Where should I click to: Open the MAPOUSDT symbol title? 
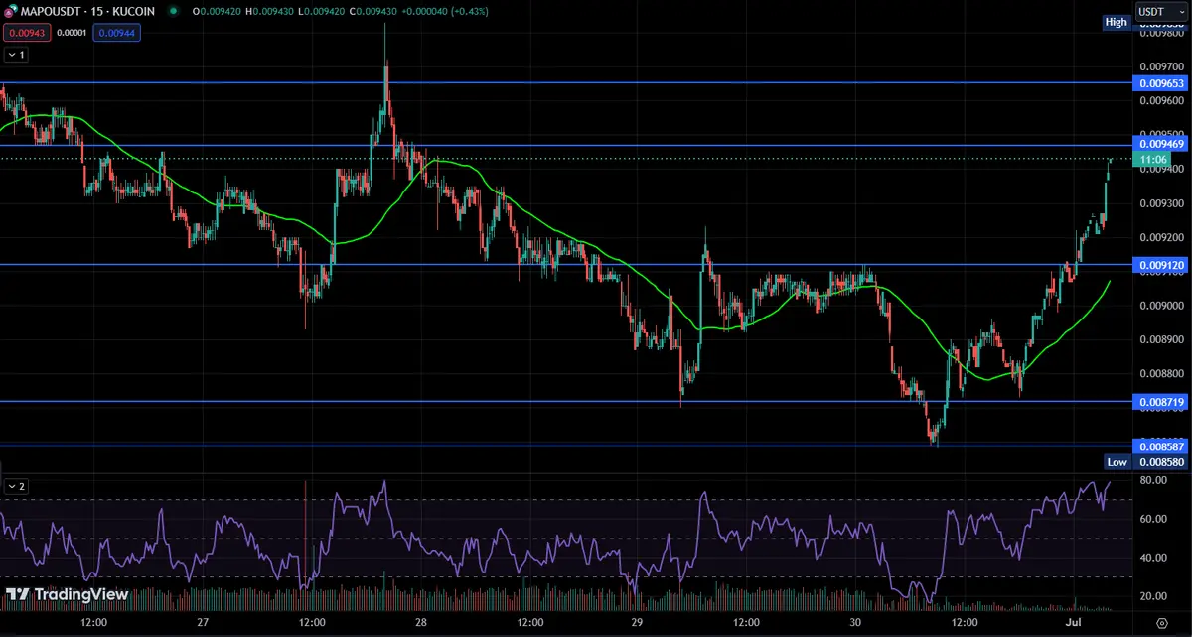coord(85,12)
